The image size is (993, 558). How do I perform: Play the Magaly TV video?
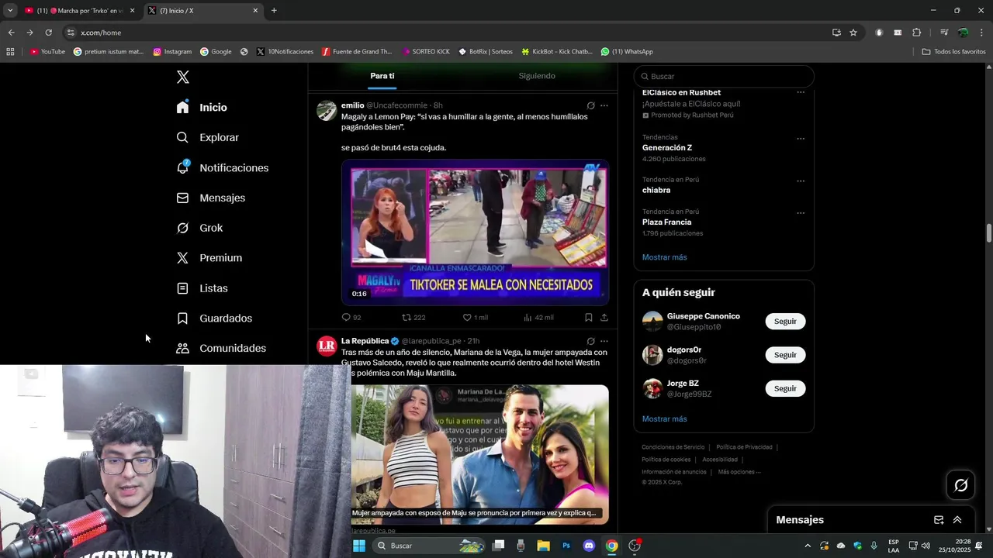[475, 232]
